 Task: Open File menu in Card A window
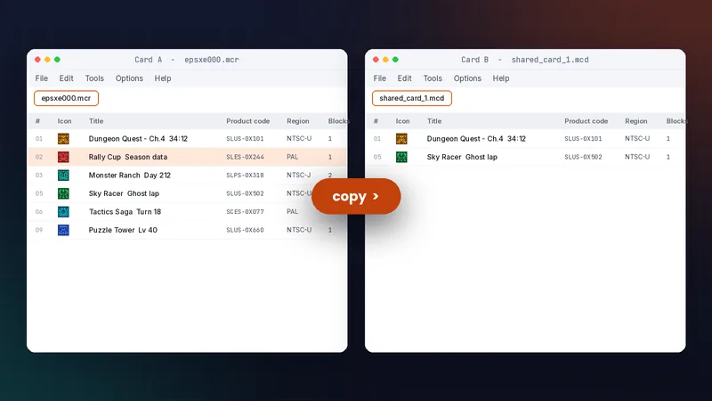point(41,78)
